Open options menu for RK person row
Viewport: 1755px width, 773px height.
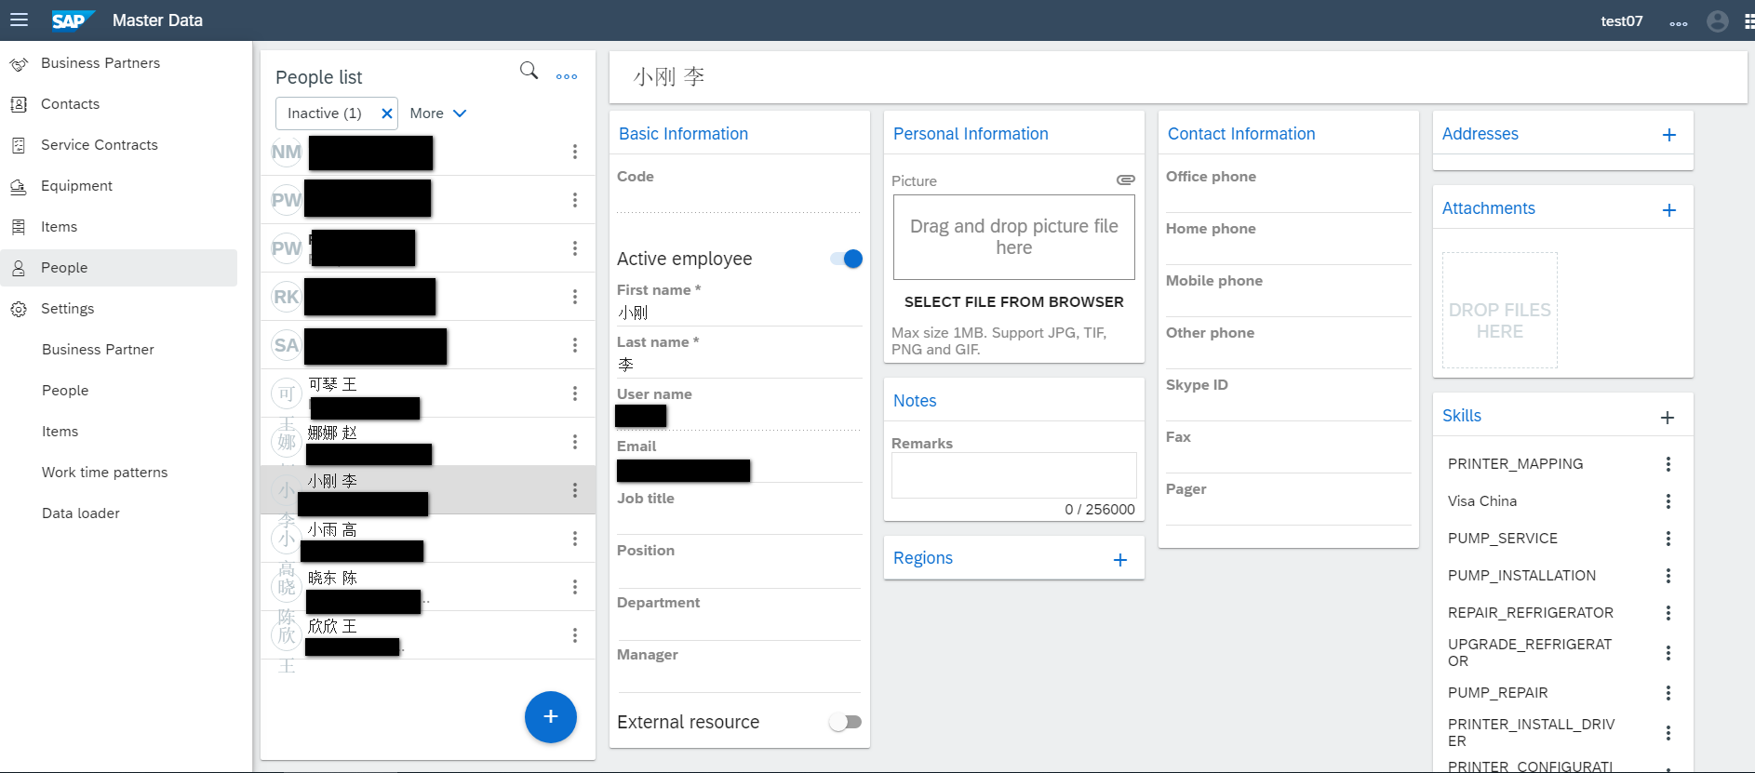click(x=575, y=297)
